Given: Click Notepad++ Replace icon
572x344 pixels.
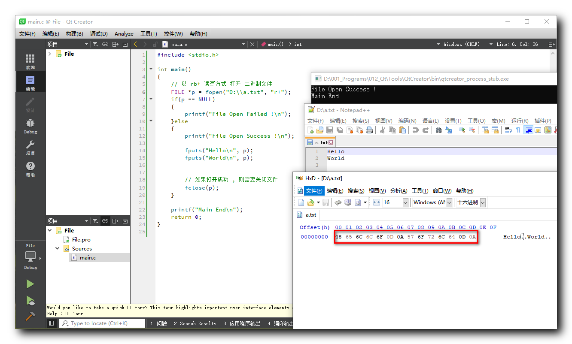Looking at the screenshot, I should [x=449, y=130].
